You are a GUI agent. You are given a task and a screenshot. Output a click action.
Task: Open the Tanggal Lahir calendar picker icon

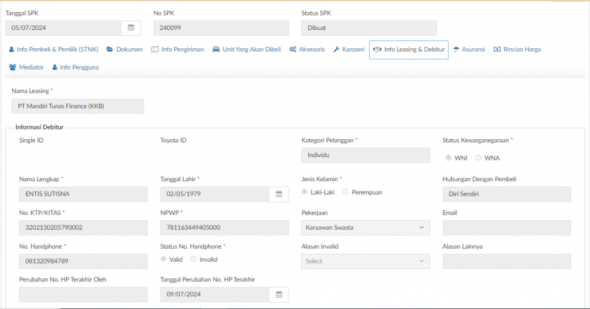[x=279, y=194]
